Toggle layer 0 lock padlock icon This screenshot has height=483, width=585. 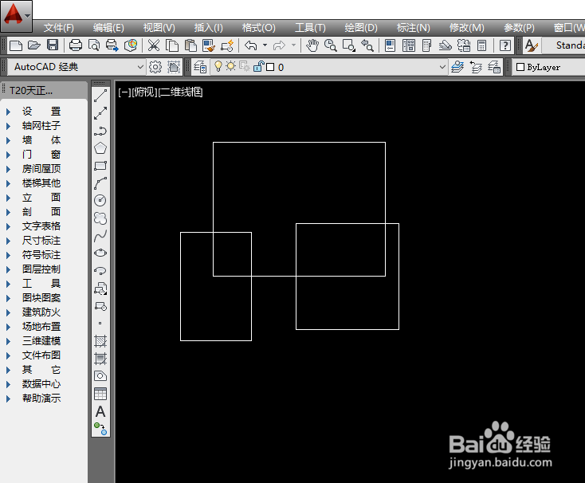tap(257, 66)
